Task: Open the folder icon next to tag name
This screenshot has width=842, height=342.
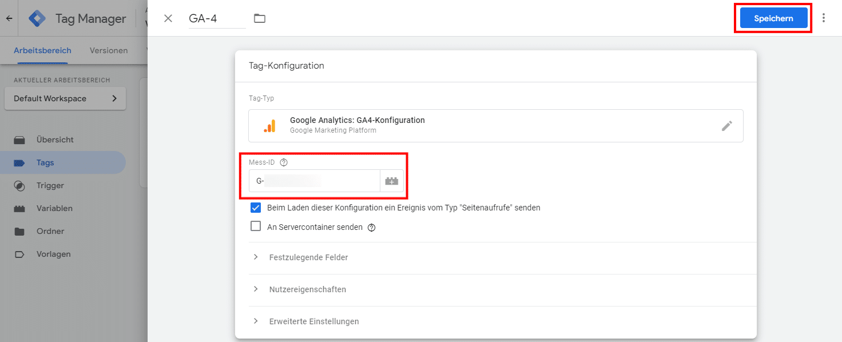Action: point(260,18)
